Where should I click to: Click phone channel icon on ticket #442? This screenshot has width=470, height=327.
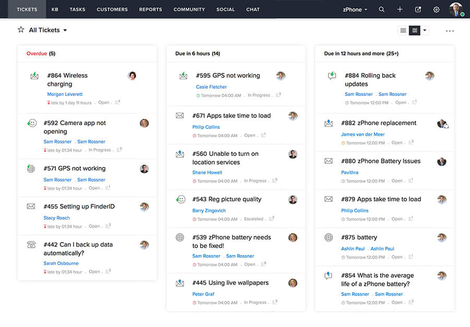[31, 245]
